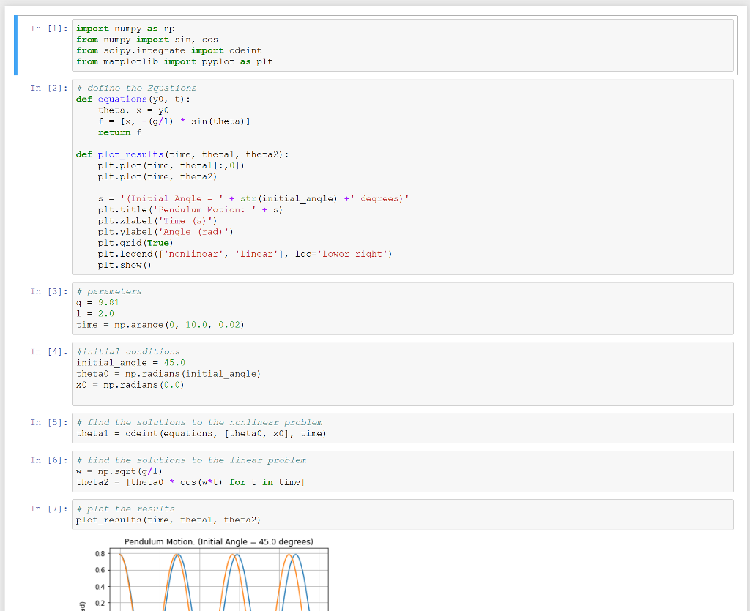
Task: Click the x0 = np.radians line
Action: [x=125, y=384]
